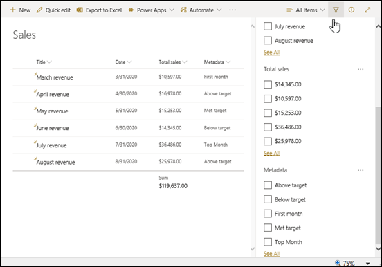The height and width of the screenshot is (267, 382).
Task: Click See All under Metadata filters
Action: coord(272,254)
